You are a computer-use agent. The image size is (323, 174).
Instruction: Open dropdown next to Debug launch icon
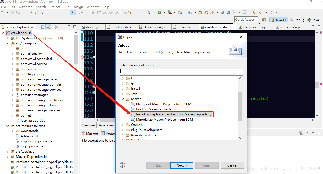click(154, 12)
